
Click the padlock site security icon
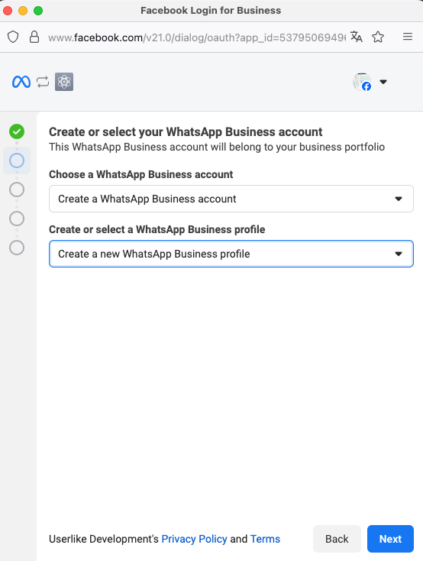(x=34, y=37)
